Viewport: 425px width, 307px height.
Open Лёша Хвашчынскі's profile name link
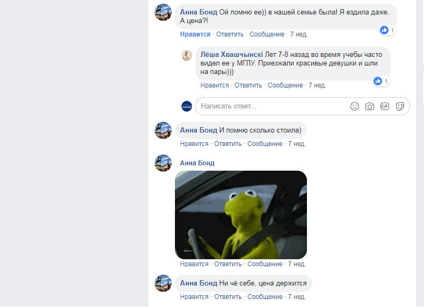tap(231, 55)
